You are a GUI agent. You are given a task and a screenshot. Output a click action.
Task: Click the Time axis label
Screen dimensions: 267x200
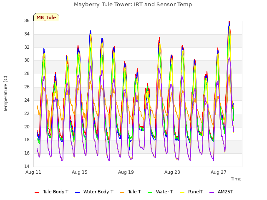pos(236,179)
